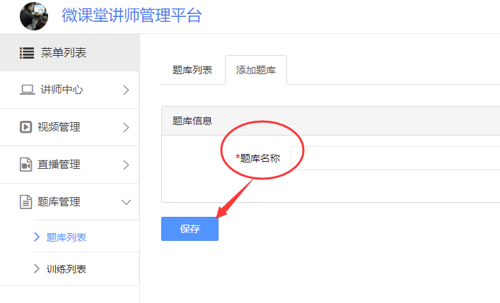
Task: Switch to the 题库列表 tab
Action: (x=192, y=70)
